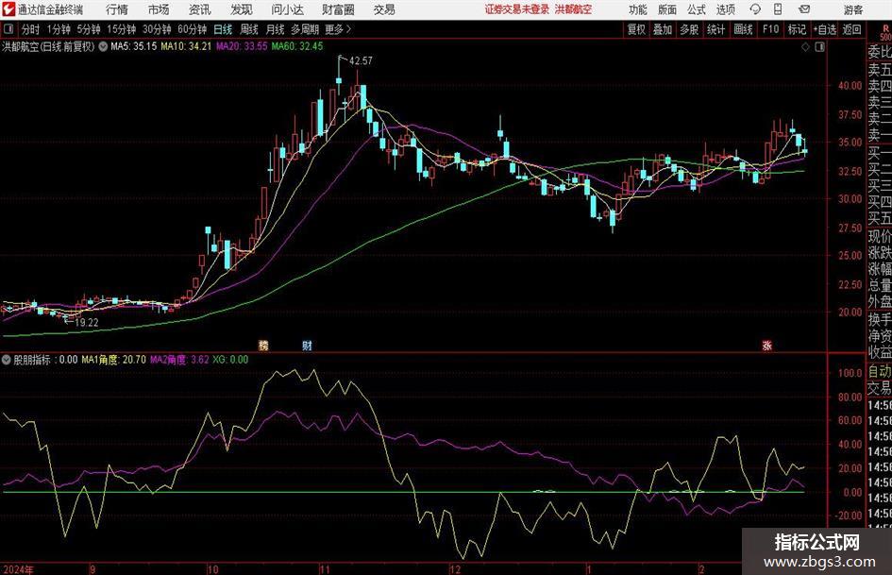Open the 问小达 menu

click(287, 9)
